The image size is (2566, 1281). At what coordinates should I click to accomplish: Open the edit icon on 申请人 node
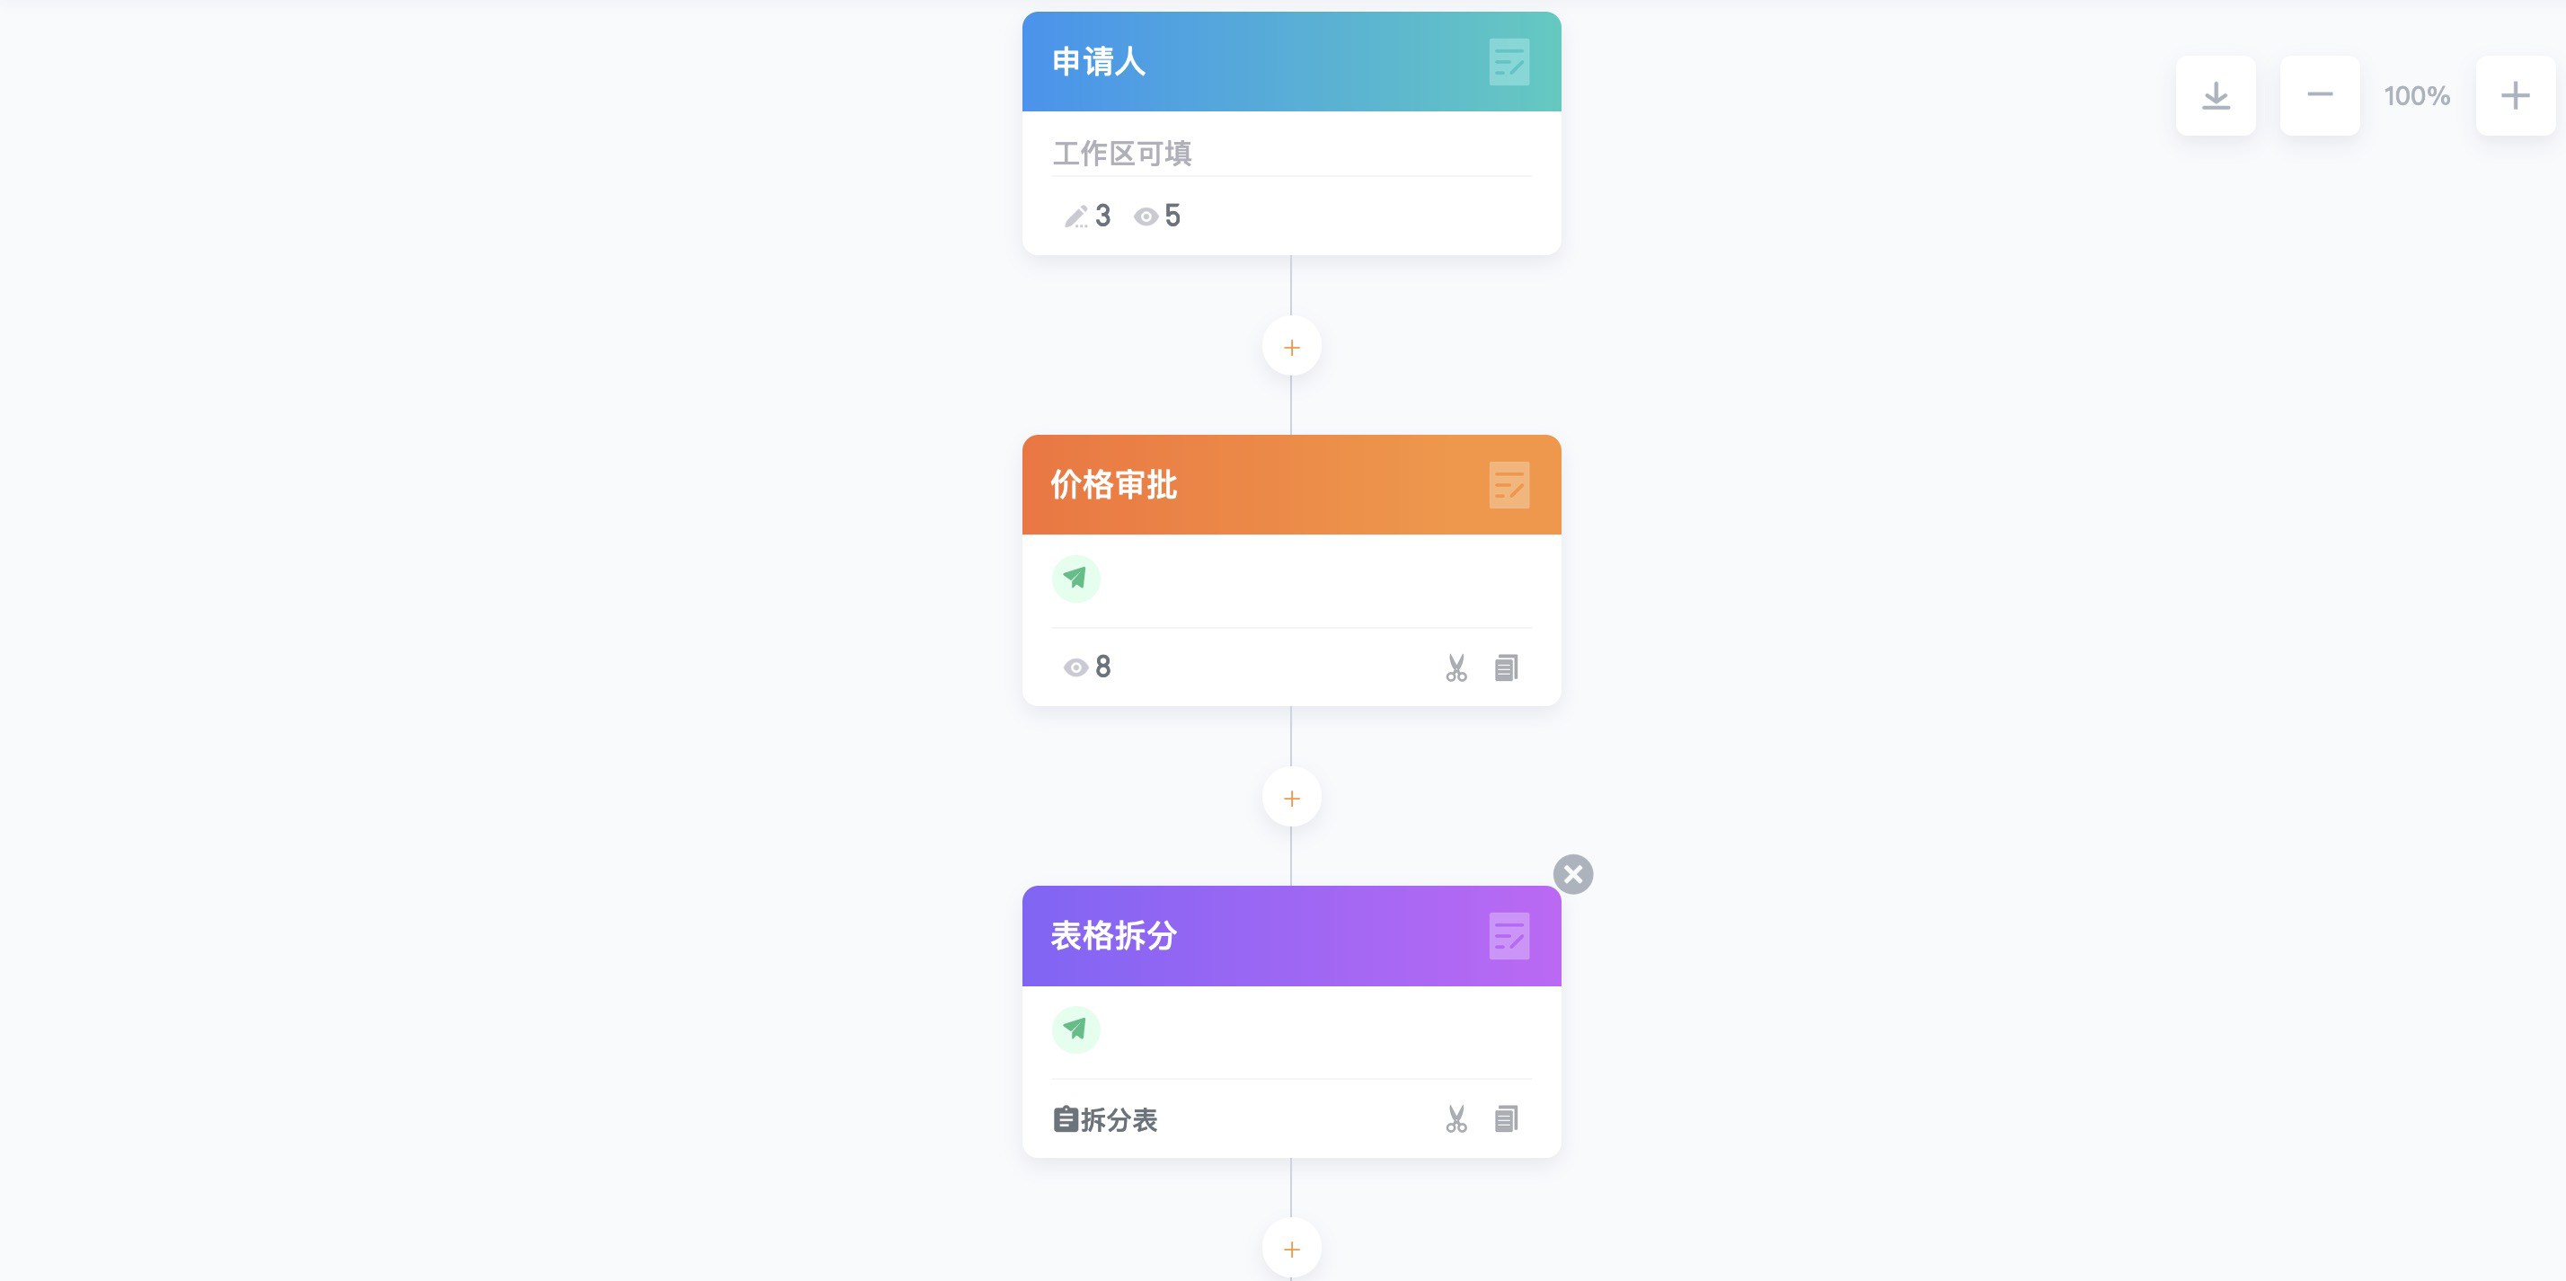[x=1509, y=62]
